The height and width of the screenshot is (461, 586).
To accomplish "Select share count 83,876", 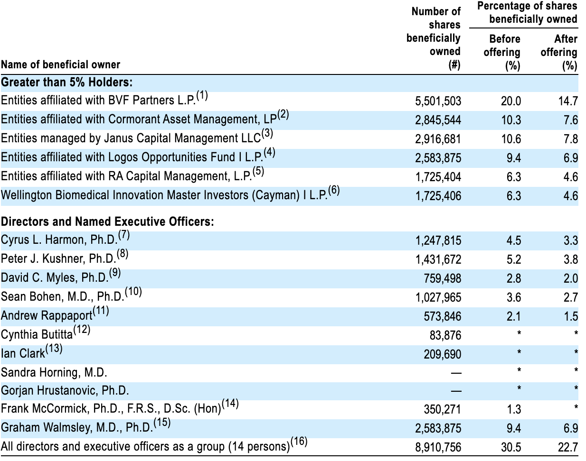I will pyautogui.click(x=445, y=335).
